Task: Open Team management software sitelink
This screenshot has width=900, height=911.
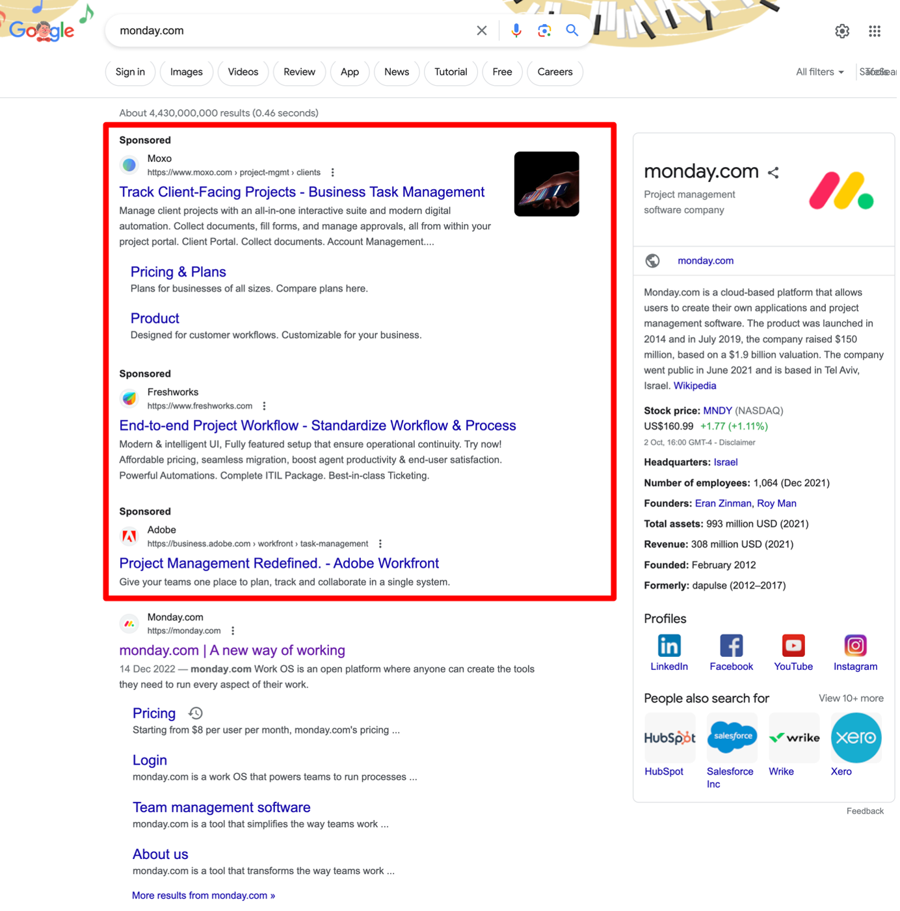Action: click(x=222, y=808)
